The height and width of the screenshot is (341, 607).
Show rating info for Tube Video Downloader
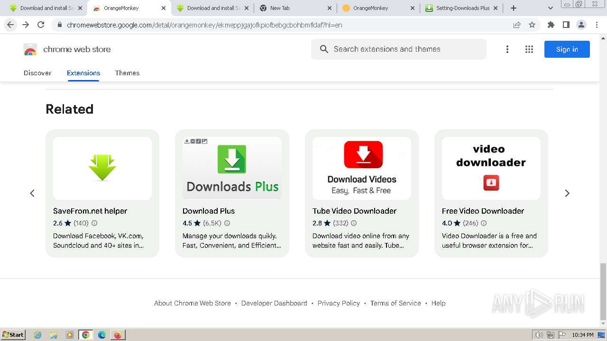point(354,223)
